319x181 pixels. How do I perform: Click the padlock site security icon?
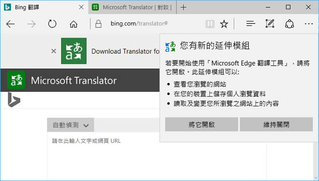tap(98, 24)
